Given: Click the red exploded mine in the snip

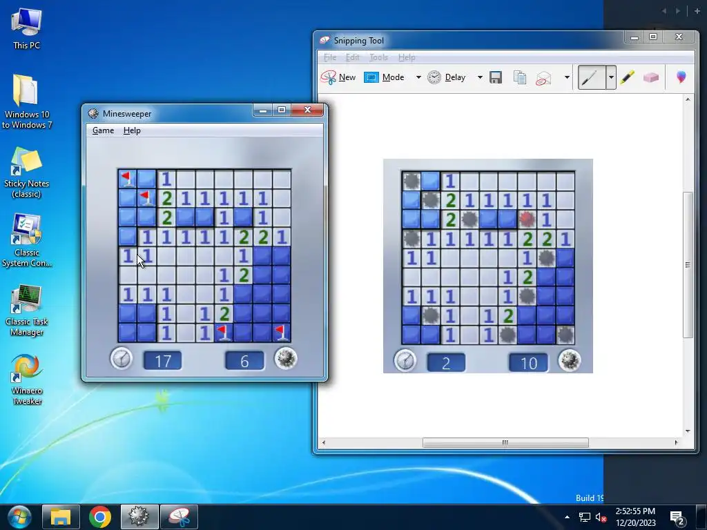Looking at the screenshot, I should pos(527,219).
